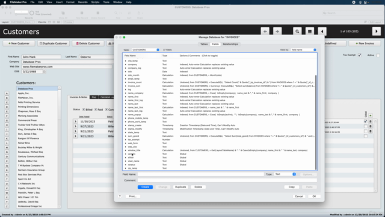Screen dimensions: 385x217
Task: Select the Map tab
Action: coord(94,97)
